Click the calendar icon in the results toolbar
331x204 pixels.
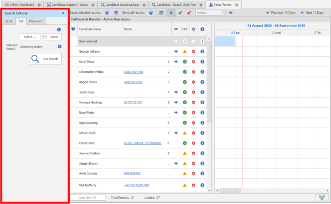[x=162, y=13]
